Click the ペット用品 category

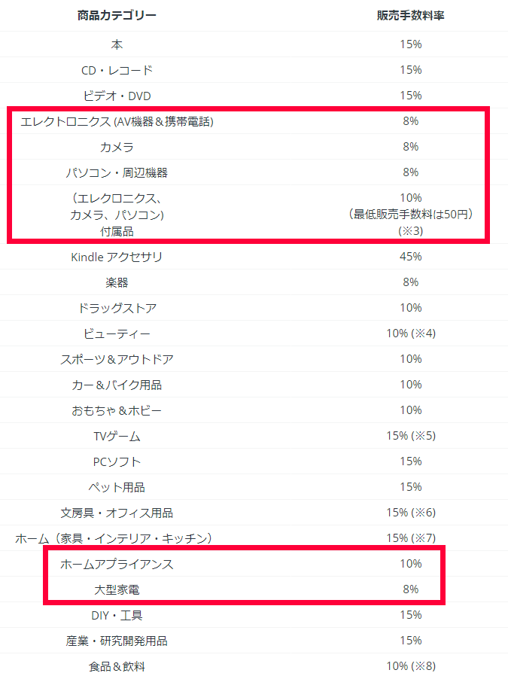pyautogui.click(x=117, y=487)
